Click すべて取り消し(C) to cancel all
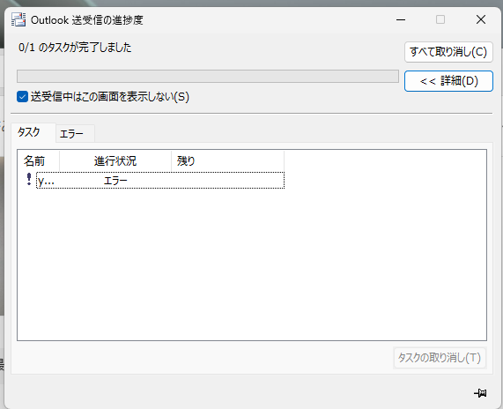This screenshot has height=409, width=503. tap(448, 52)
